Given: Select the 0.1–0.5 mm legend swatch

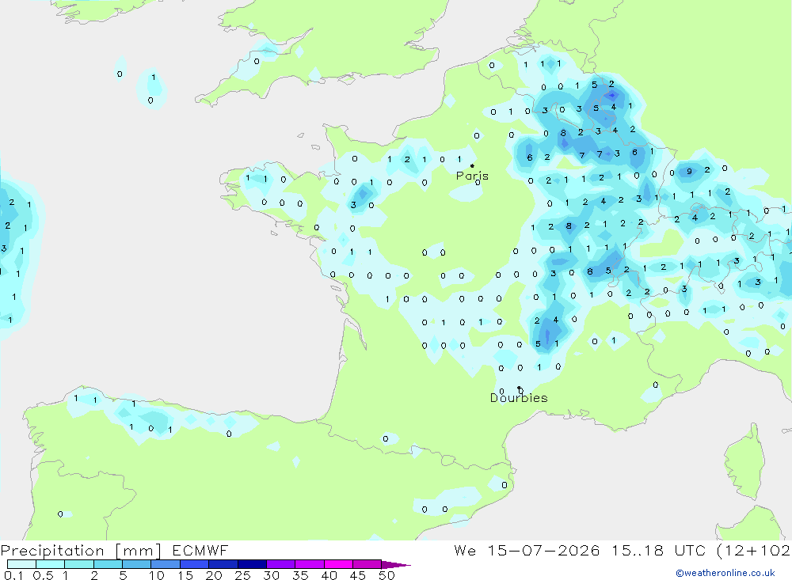Looking at the screenshot, I should tap(21, 564).
